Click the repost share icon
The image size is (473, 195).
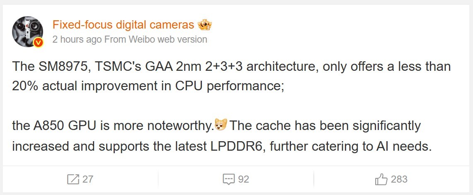click(73, 179)
